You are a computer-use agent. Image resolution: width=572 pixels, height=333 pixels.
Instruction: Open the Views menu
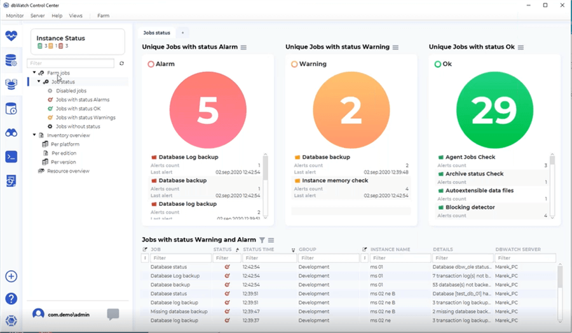(x=76, y=16)
